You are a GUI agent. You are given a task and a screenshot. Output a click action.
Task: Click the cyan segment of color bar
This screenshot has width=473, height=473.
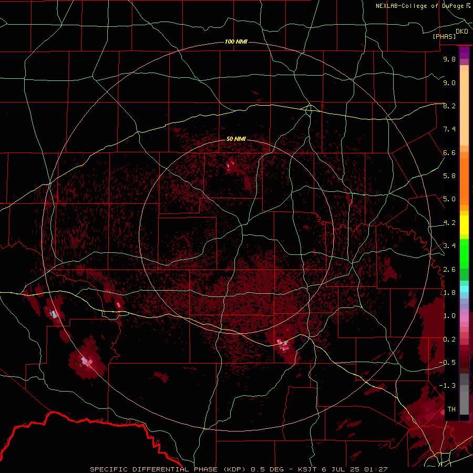coord(464,289)
